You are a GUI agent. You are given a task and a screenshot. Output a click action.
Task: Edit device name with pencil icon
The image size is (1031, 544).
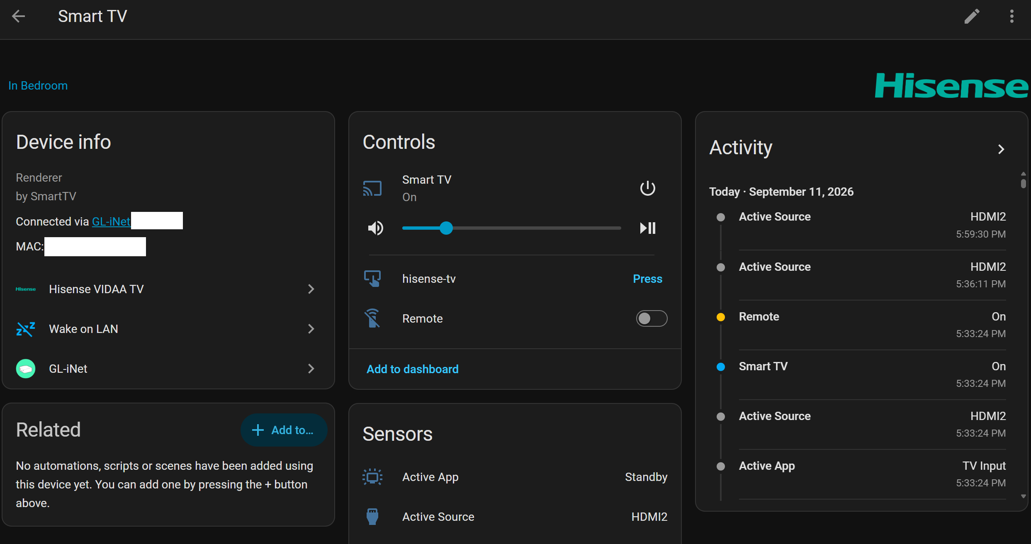(972, 16)
